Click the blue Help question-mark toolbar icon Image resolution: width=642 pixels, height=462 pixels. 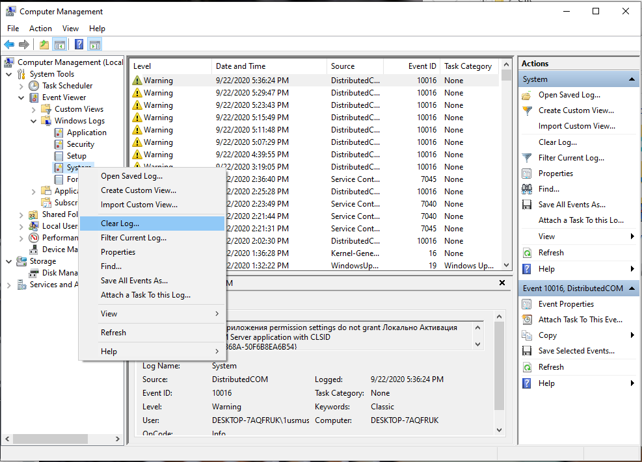[79, 44]
